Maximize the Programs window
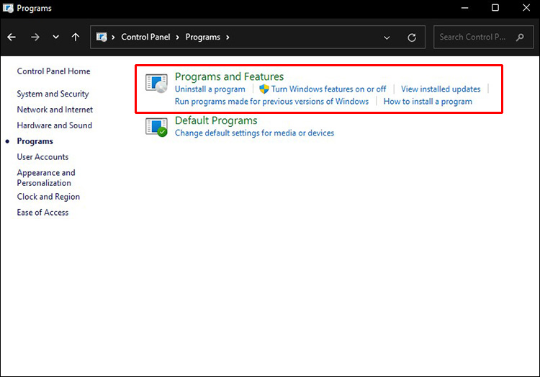This screenshot has height=377, width=540. coord(495,8)
